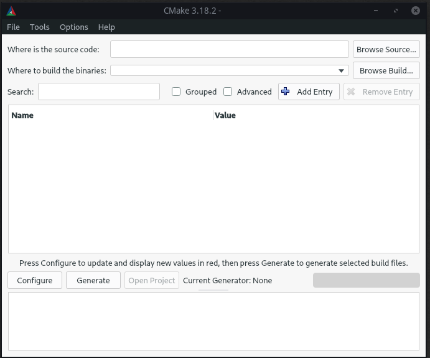430x358 pixels.
Task: Click the blue plus icon on Add Entry
Action: coord(285,92)
